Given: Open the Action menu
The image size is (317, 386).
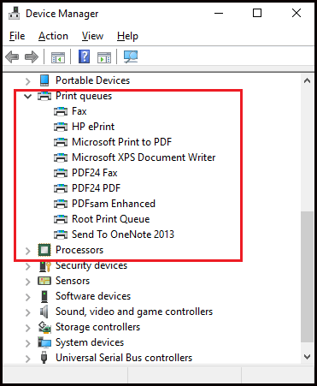Looking at the screenshot, I should click(53, 36).
